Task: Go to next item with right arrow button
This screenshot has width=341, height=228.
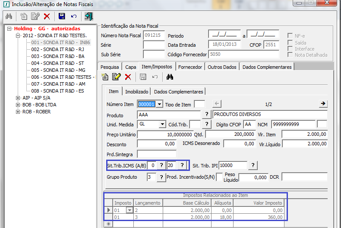Action: (x=322, y=103)
